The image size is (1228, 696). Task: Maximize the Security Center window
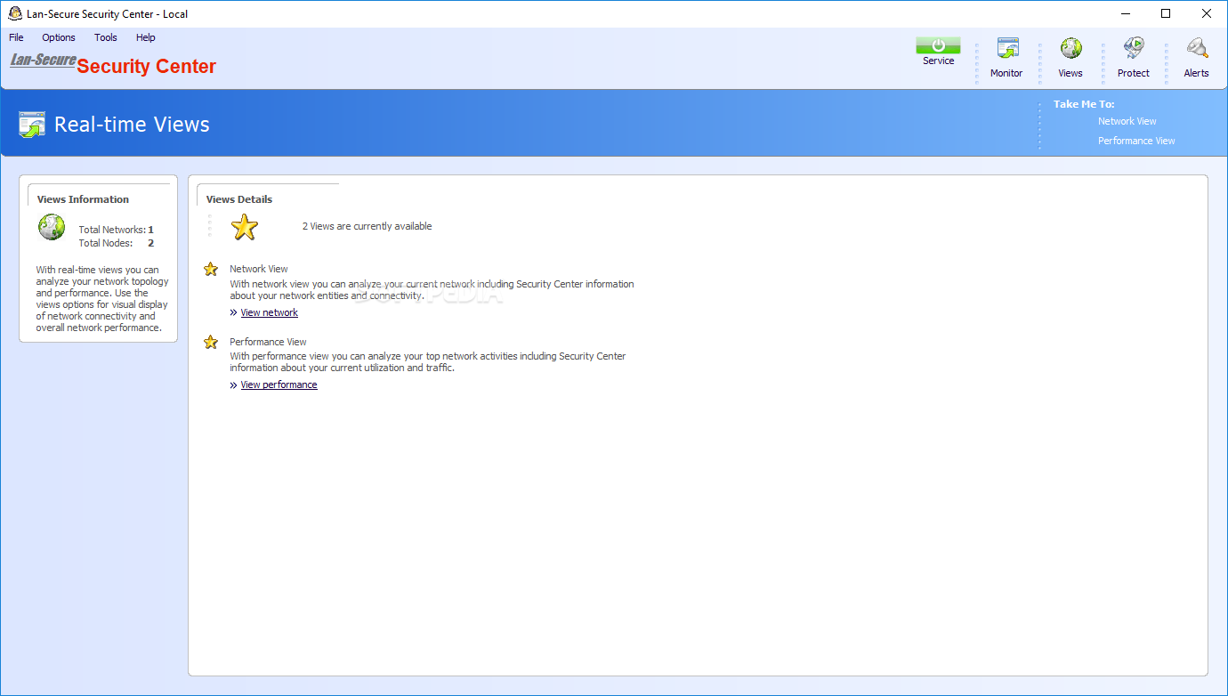(x=1166, y=13)
